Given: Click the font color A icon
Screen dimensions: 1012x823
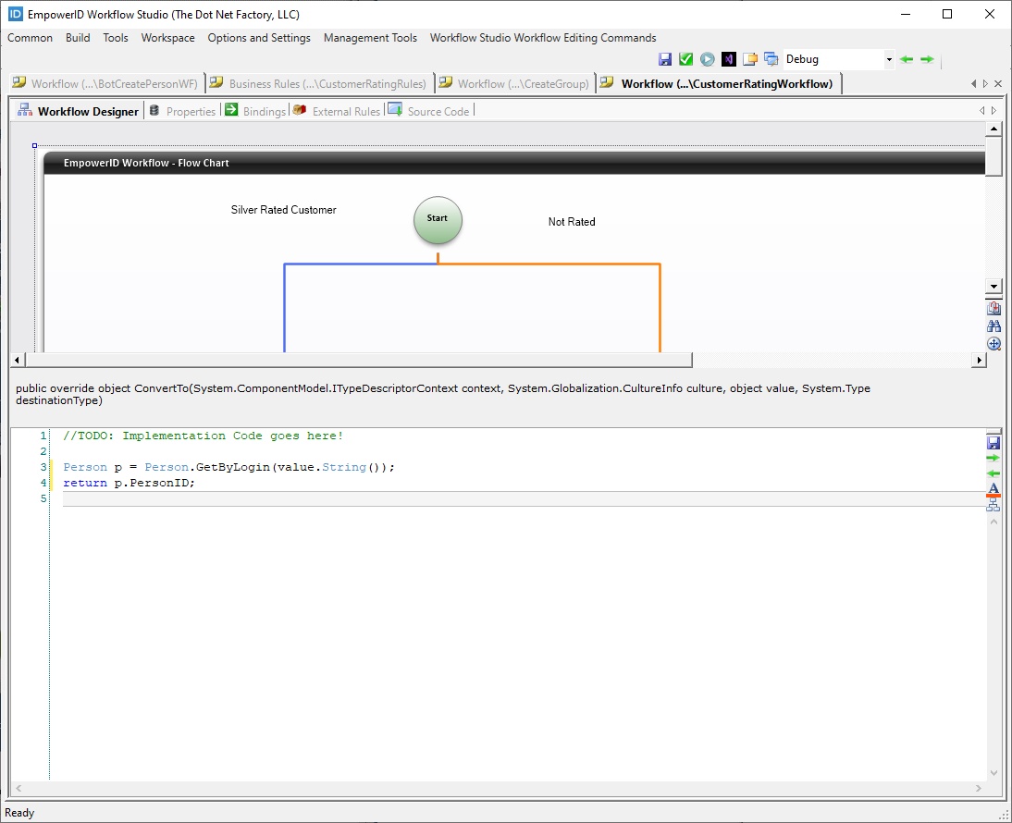Looking at the screenshot, I should pos(993,489).
